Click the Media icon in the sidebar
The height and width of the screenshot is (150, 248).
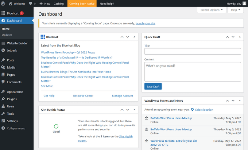coord(3,67)
